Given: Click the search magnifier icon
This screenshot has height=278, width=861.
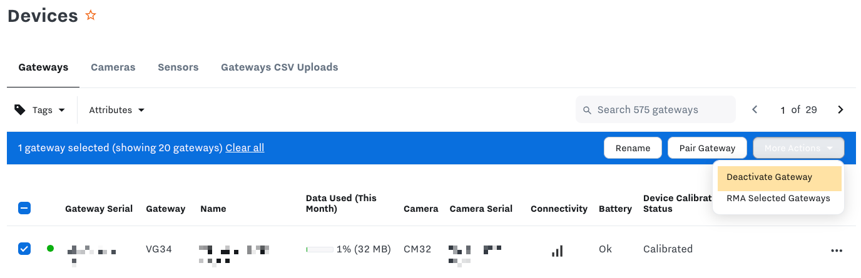Looking at the screenshot, I should pos(587,110).
